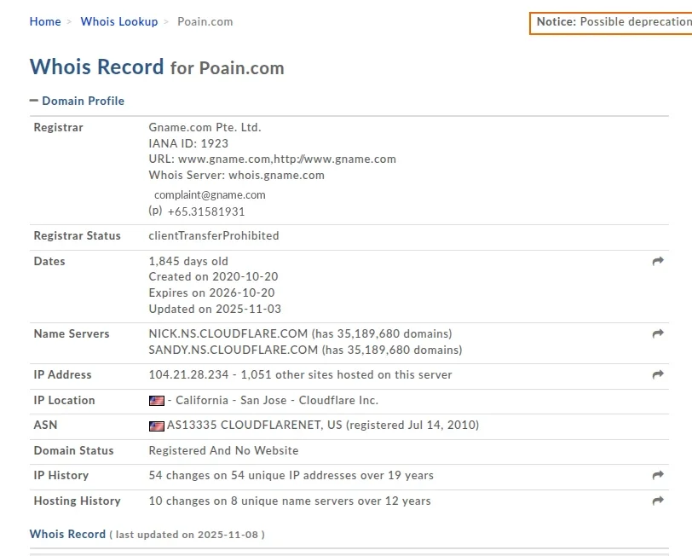Screen dimensions: 692x556
Task: Click the US flag in IP Location row
Action: click(x=156, y=401)
